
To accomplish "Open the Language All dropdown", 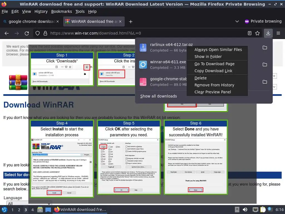I will [x=29, y=203].
